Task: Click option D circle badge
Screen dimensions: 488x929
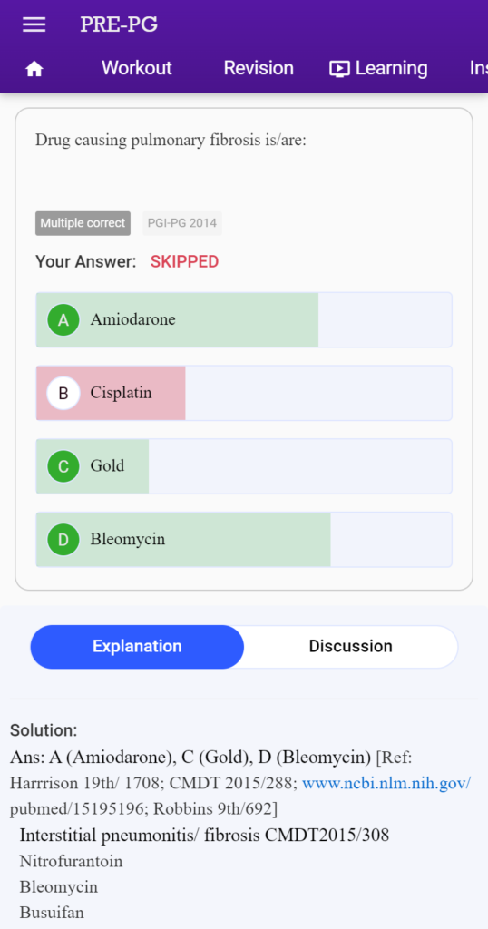Action: point(63,540)
